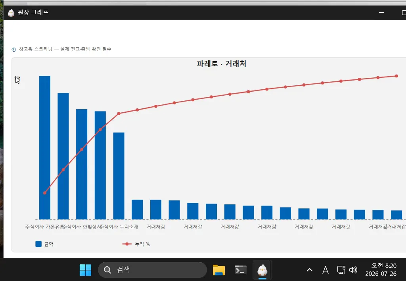Toggle the 누적 % legend series
The height and width of the screenshot is (281, 406).
tap(136, 244)
